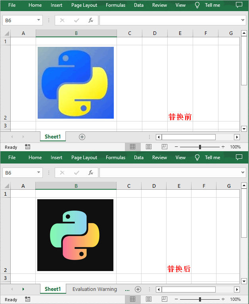Open Review tab in bottom Excel window

pyautogui.click(x=159, y=158)
